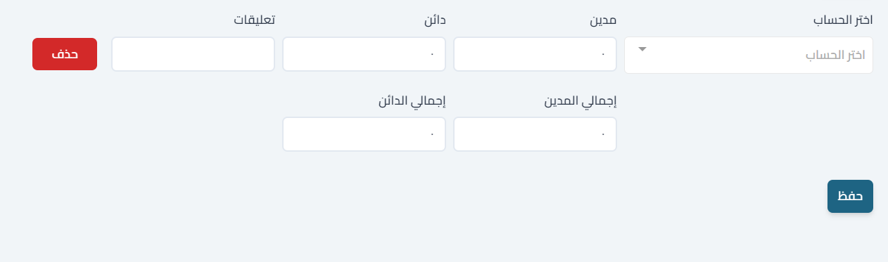Click the اختر الحساب label above the dropdown

[x=843, y=20]
